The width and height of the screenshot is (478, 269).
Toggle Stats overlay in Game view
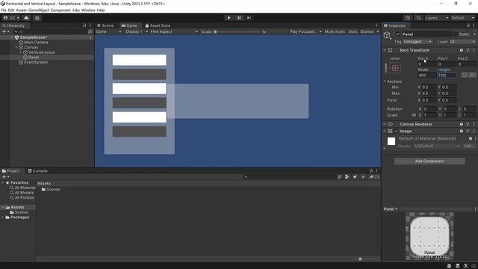(x=353, y=31)
